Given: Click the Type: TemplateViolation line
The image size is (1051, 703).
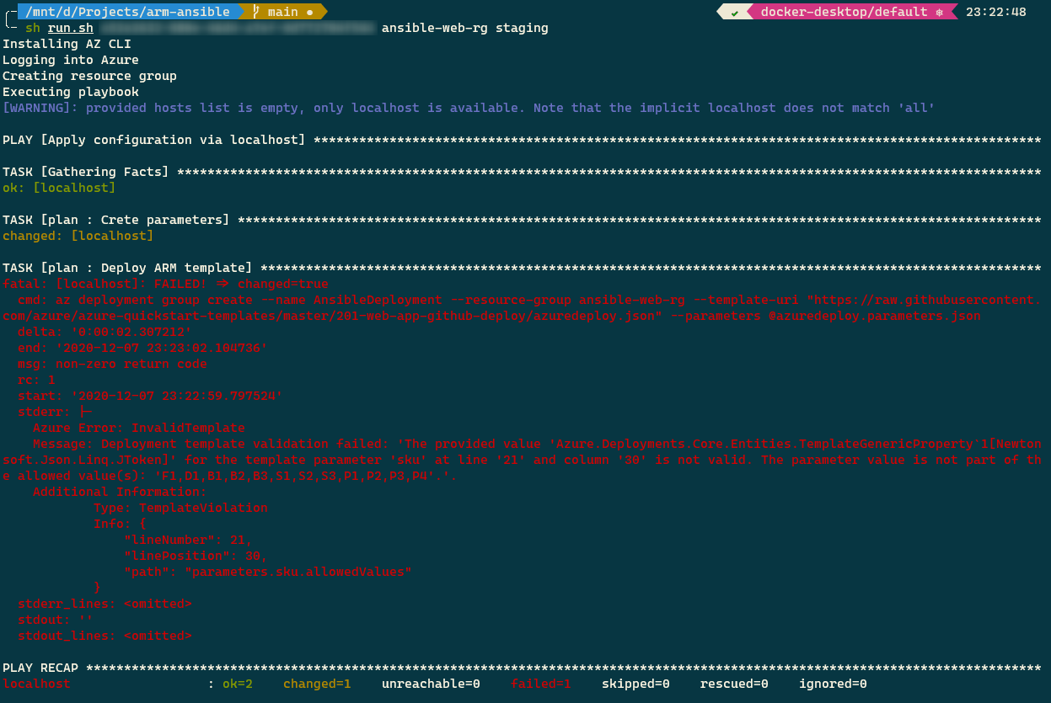Looking at the screenshot, I should 180,508.
